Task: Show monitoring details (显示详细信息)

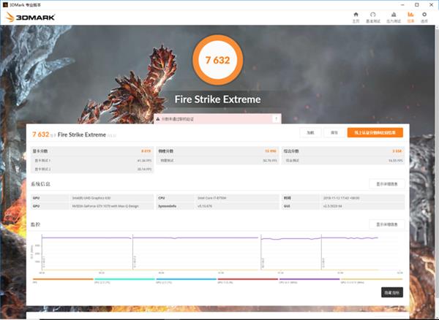Action: click(386, 224)
